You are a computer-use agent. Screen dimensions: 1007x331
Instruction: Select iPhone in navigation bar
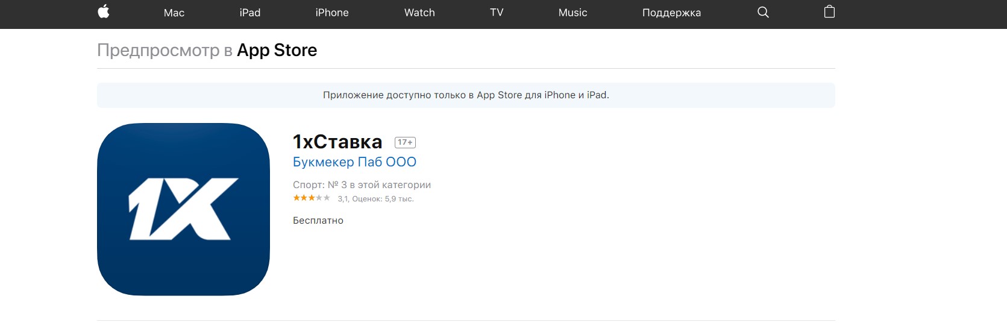click(x=332, y=13)
